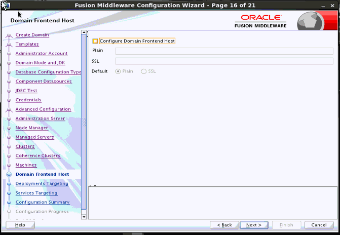Jump to Configuration Summary step

pyautogui.click(x=43, y=203)
